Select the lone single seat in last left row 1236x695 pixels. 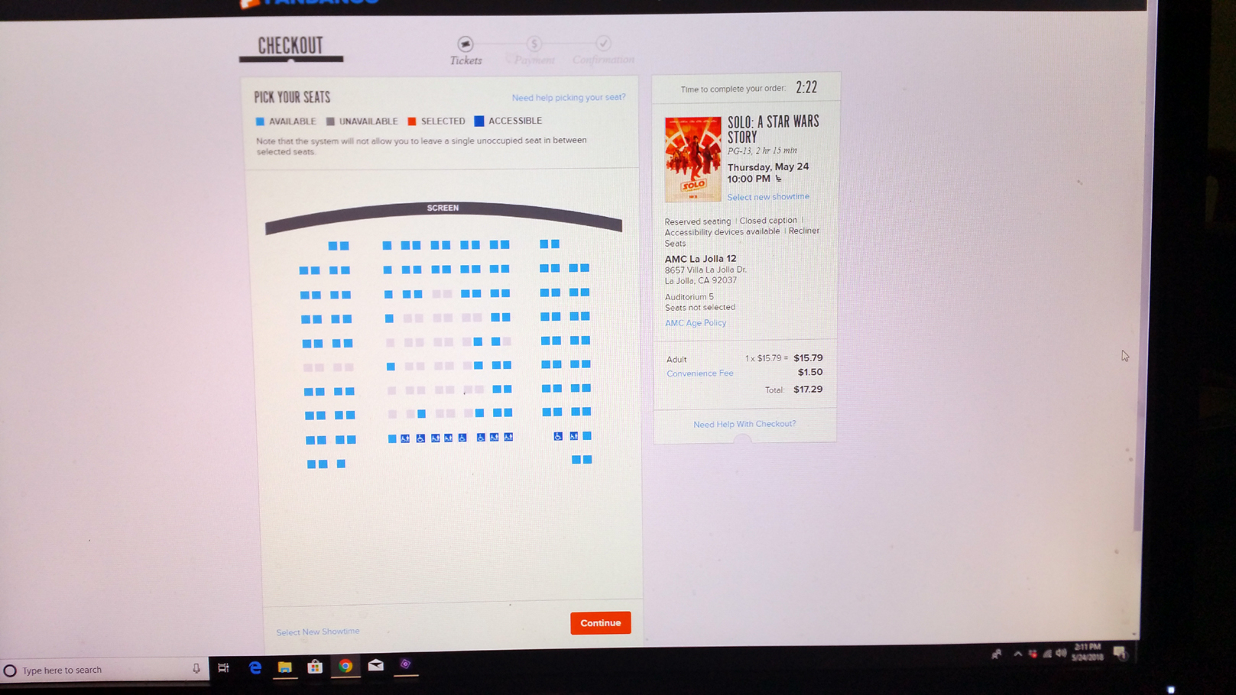tap(341, 464)
